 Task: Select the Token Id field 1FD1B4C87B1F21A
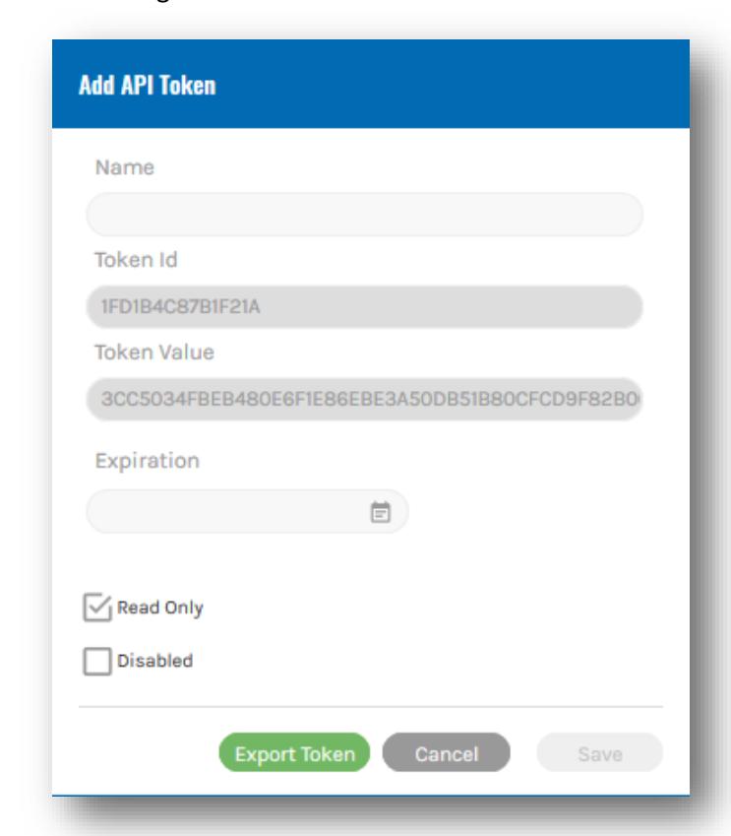pos(364,306)
